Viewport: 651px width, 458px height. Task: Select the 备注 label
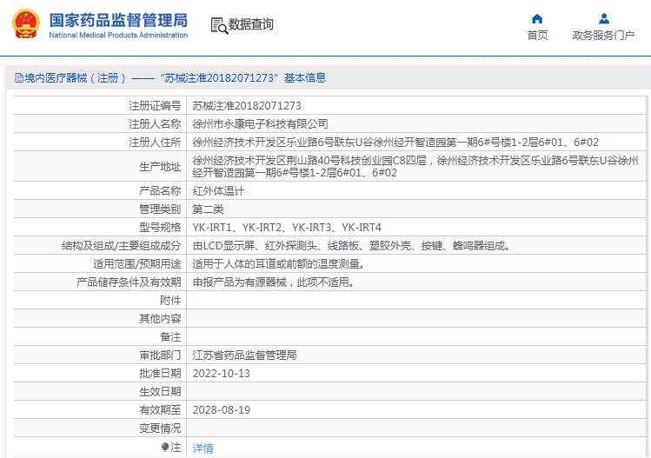click(170, 337)
